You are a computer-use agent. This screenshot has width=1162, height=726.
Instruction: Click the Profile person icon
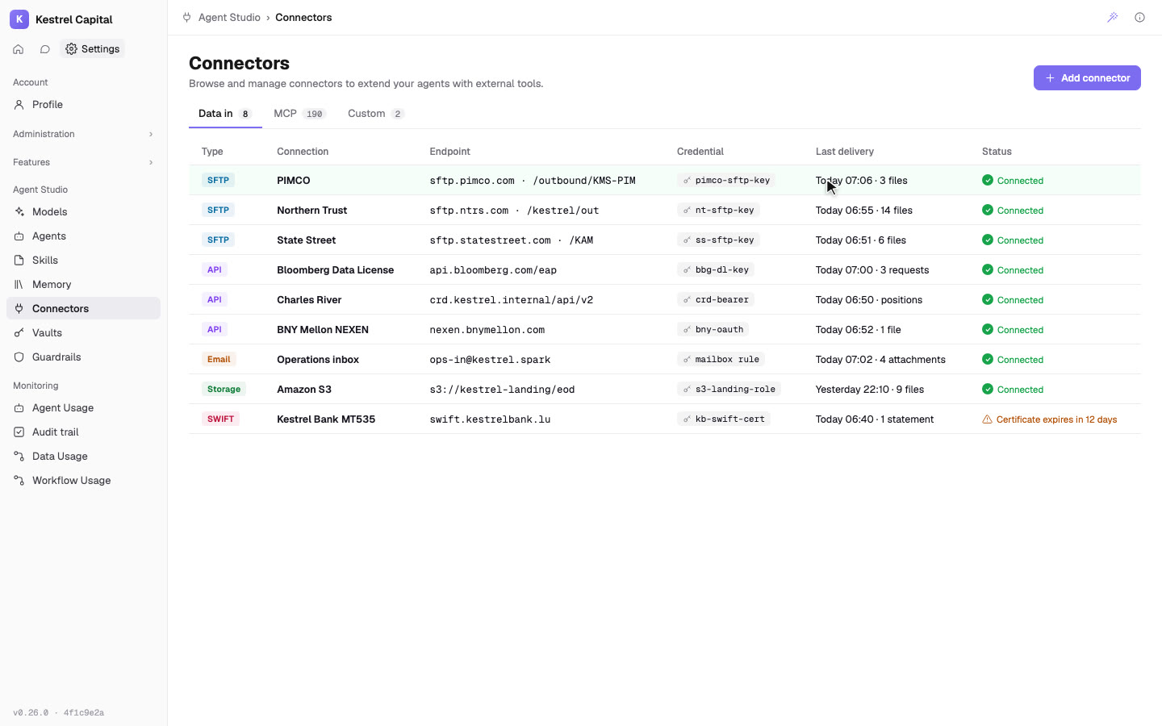(19, 105)
